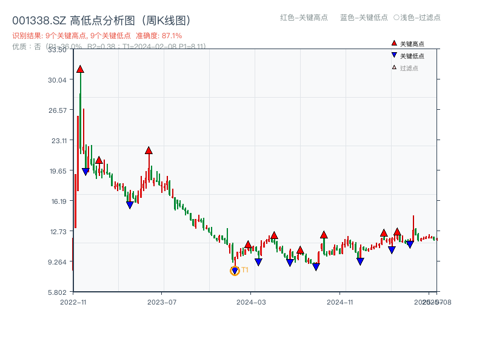The height and width of the screenshot is (364, 485).
Task: Click the rightmost red high-point triangle marker
Action: pyautogui.click(x=397, y=232)
